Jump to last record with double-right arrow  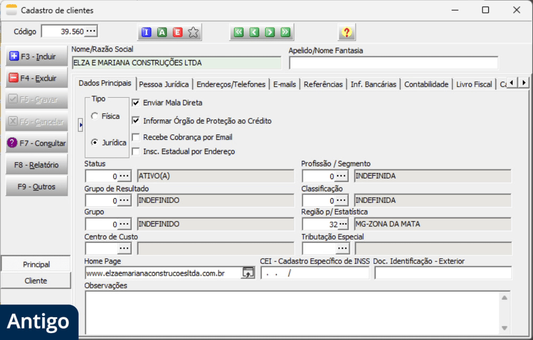tap(286, 32)
